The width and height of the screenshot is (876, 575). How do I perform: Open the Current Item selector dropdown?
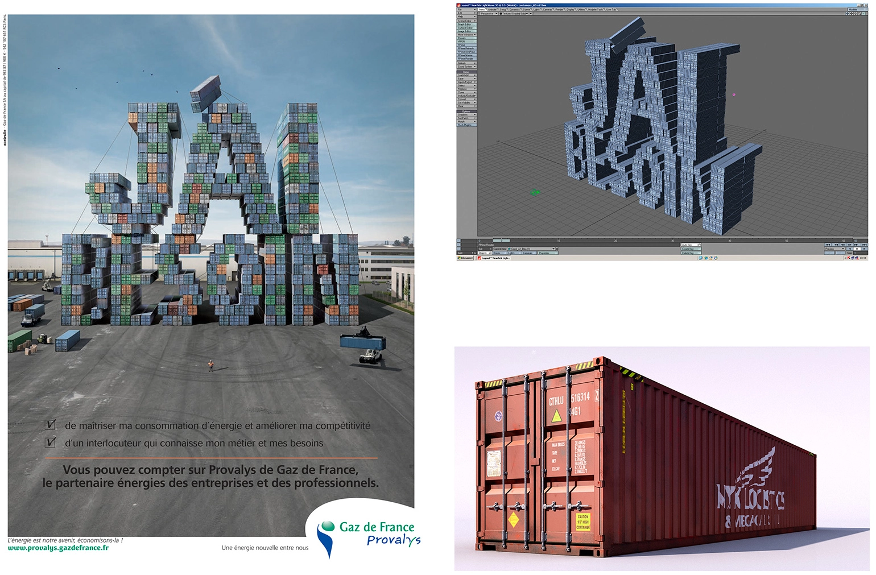point(531,249)
